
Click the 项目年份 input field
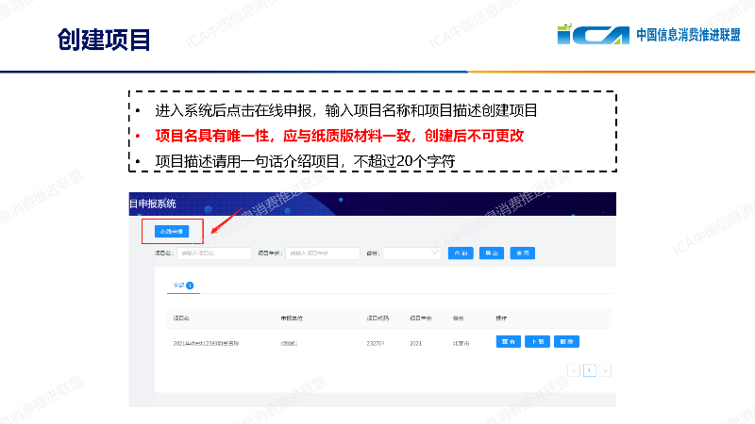pyautogui.click(x=323, y=253)
